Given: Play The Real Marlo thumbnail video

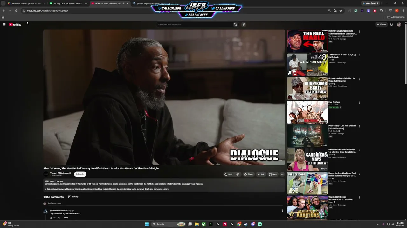Looking at the screenshot, I should tap(307, 41).
